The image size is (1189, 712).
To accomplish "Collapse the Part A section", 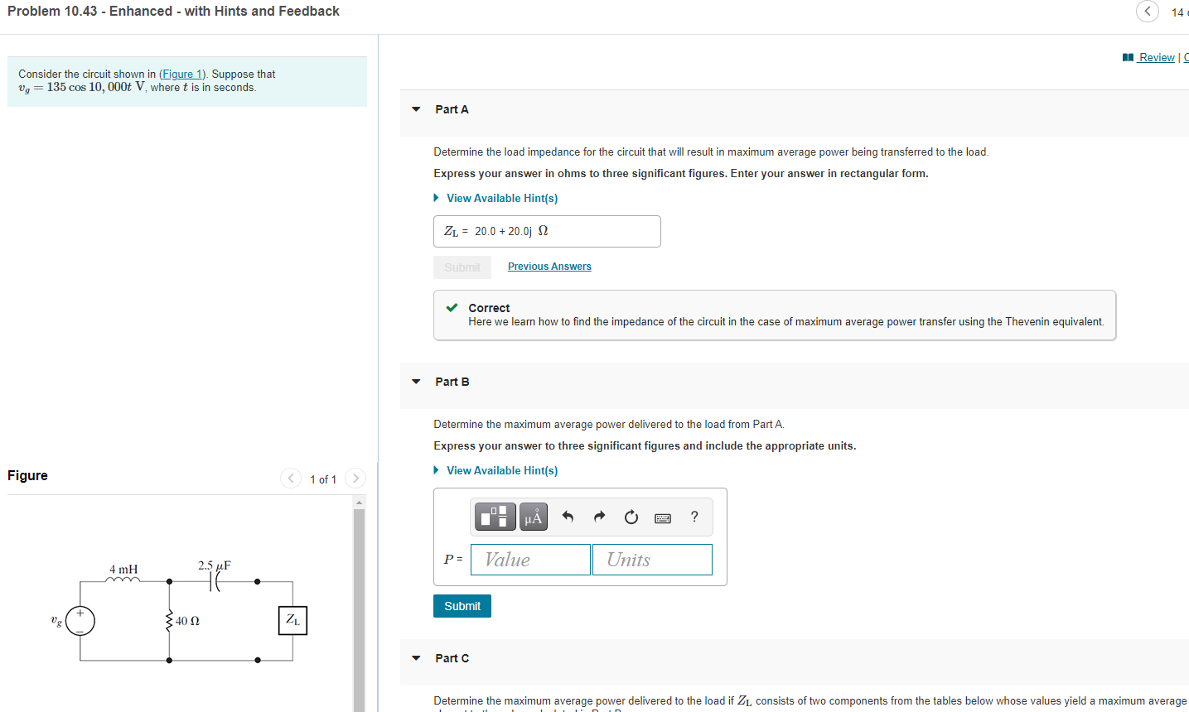I will click(x=416, y=108).
